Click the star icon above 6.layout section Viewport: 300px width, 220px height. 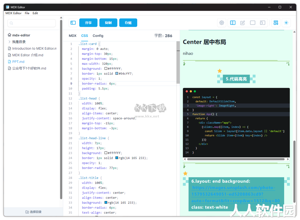click(x=185, y=173)
